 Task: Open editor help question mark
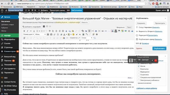(97, 35)
